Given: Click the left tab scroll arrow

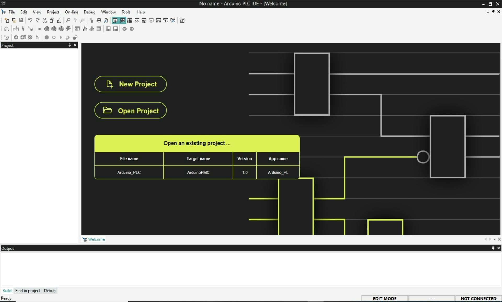Looking at the screenshot, I should click(486, 239).
